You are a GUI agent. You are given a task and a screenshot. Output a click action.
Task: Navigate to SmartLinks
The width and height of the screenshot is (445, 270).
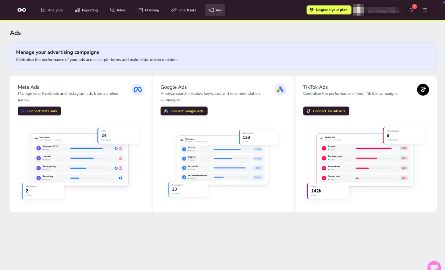184,10
